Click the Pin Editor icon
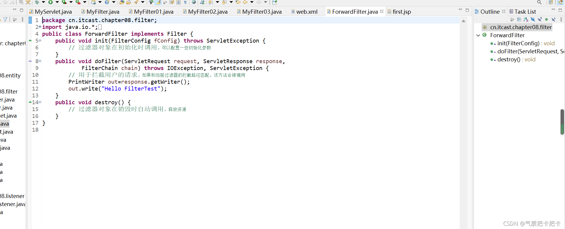Viewport: 565px width, 229px height. [x=275, y=2]
